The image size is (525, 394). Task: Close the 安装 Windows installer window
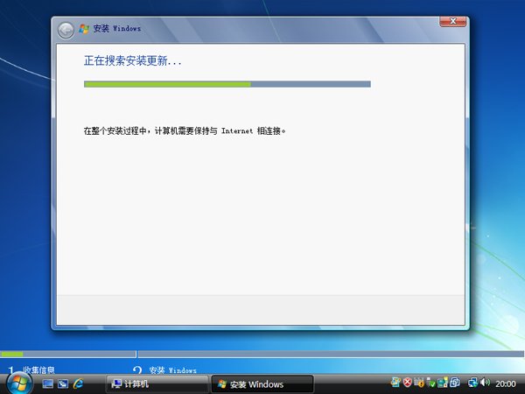(452, 21)
